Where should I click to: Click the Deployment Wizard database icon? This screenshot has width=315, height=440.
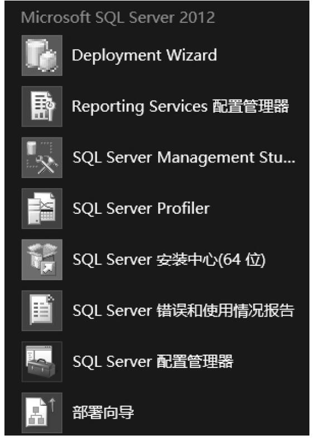(42, 55)
